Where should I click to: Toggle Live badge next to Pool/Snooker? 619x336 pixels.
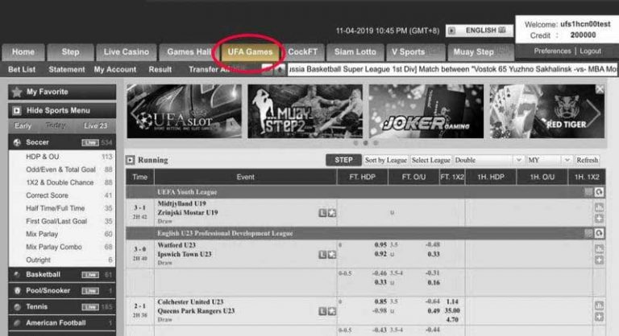pos(90,291)
